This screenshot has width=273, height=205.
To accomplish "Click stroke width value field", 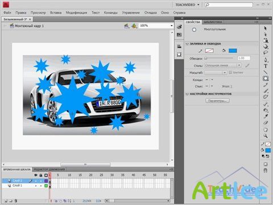I will [x=244, y=58].
